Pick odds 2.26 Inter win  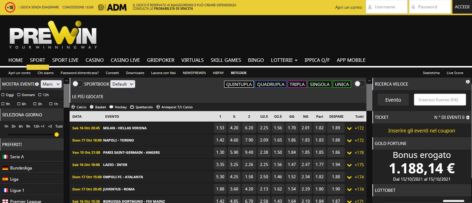coord(249,165)
